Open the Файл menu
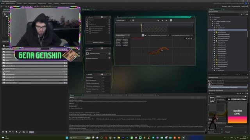This screenshot has width=250, height=140. [3, 3]
